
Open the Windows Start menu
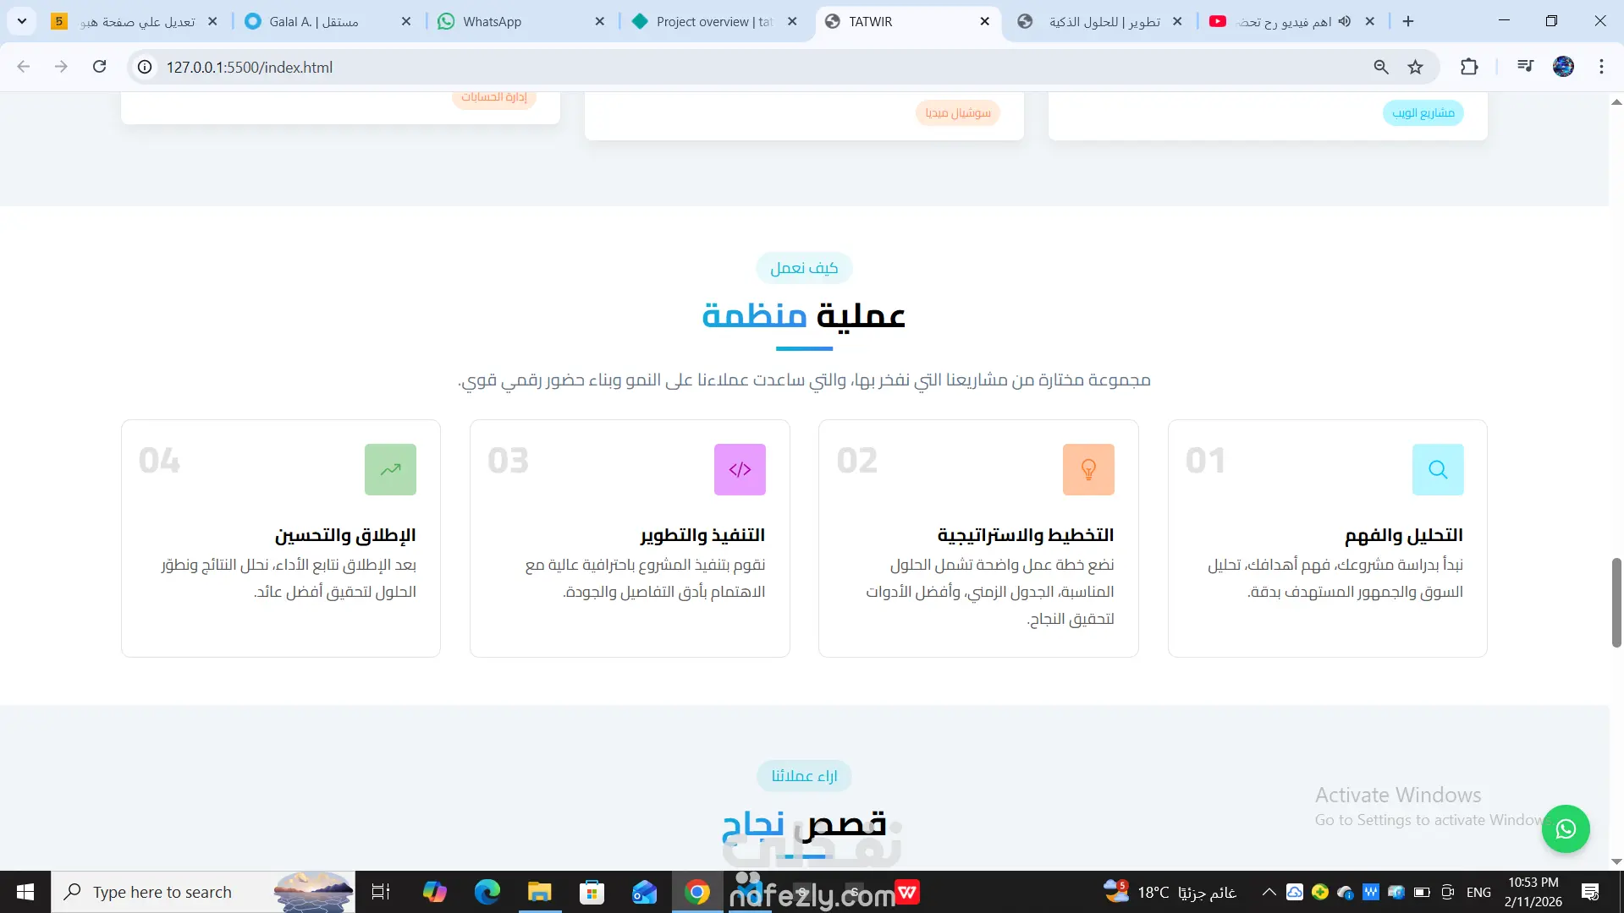coord(25,892)
